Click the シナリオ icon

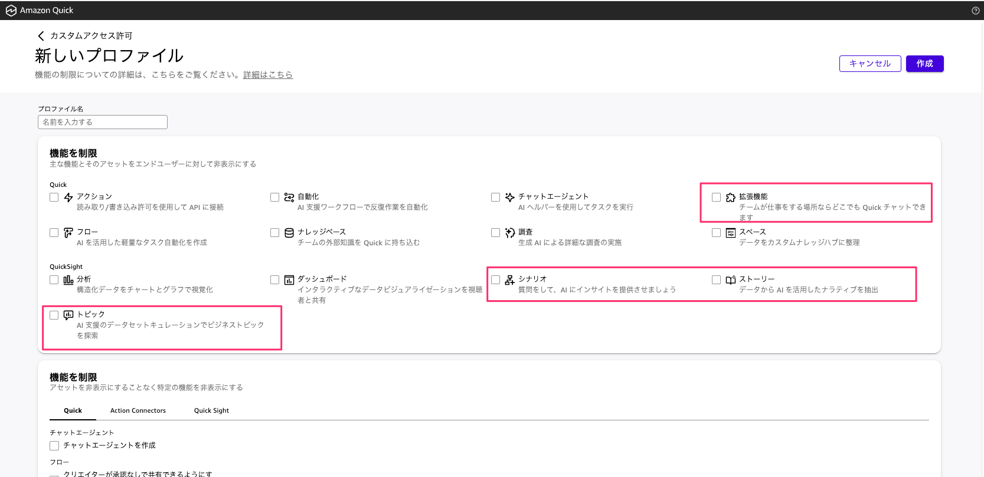point(510,279)
